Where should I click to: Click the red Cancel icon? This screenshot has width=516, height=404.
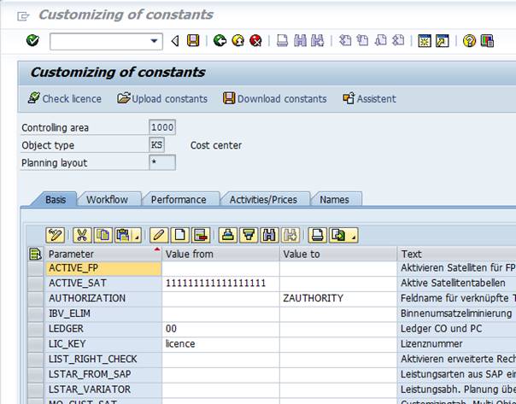coord(255,41)
